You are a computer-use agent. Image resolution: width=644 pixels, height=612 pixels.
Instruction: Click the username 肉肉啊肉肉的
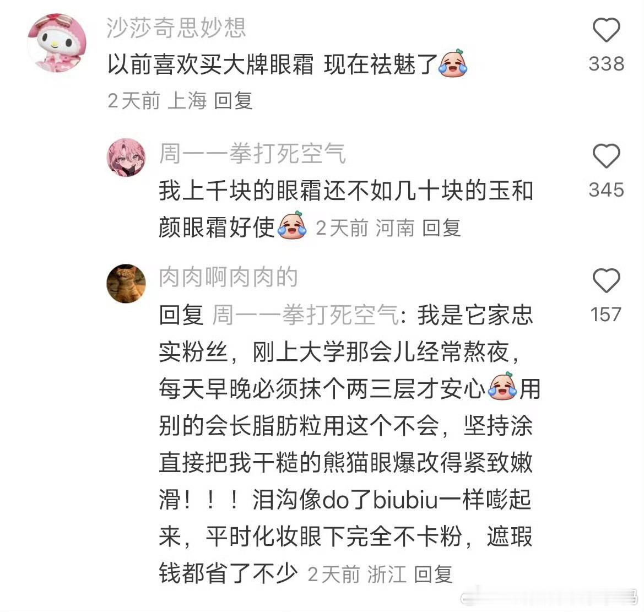tap(229, 277)
